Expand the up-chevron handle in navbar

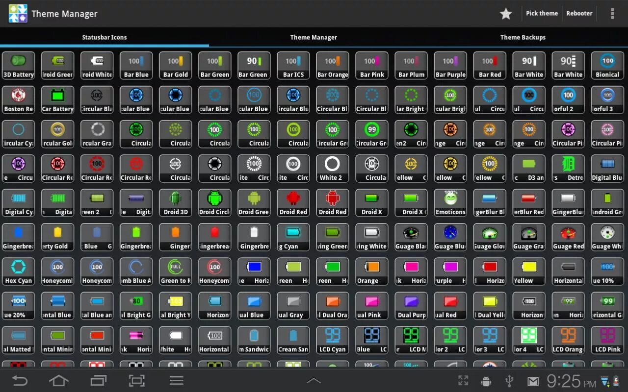click(314, 381)
